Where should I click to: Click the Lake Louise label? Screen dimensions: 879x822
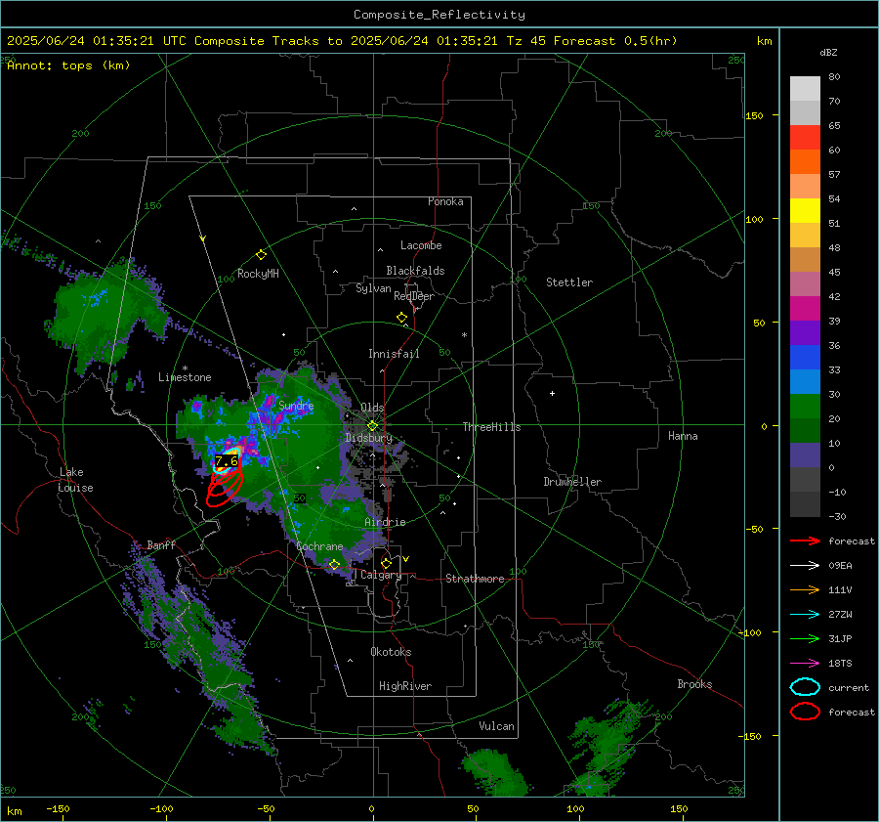pos(75,480)
